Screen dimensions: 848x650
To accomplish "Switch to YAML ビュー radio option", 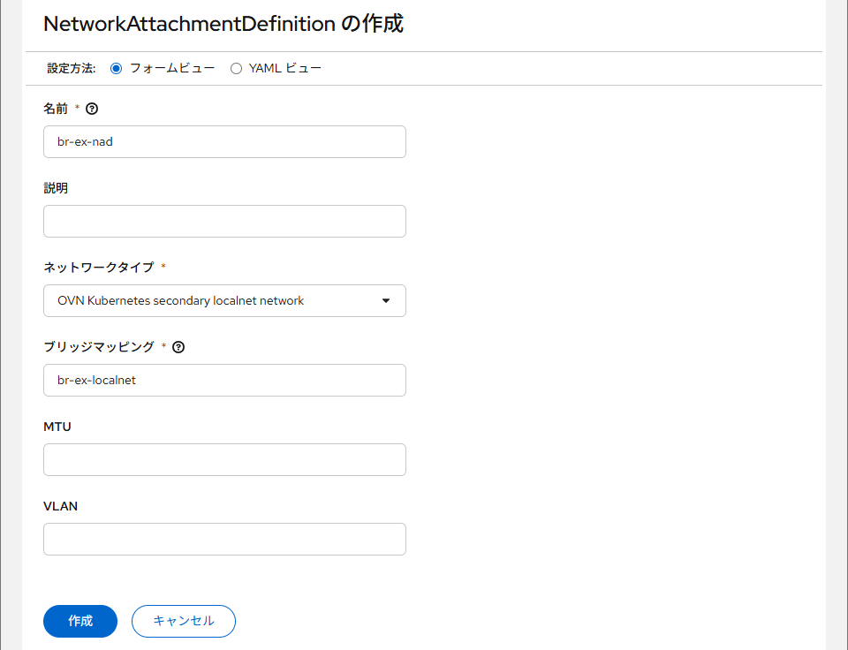I will tap(236, 68).
